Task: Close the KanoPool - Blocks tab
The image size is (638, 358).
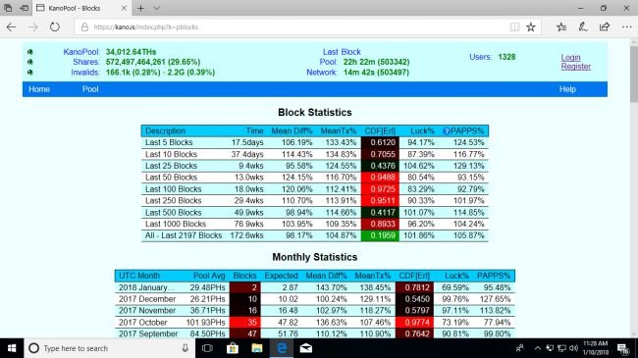Action: 124,8
